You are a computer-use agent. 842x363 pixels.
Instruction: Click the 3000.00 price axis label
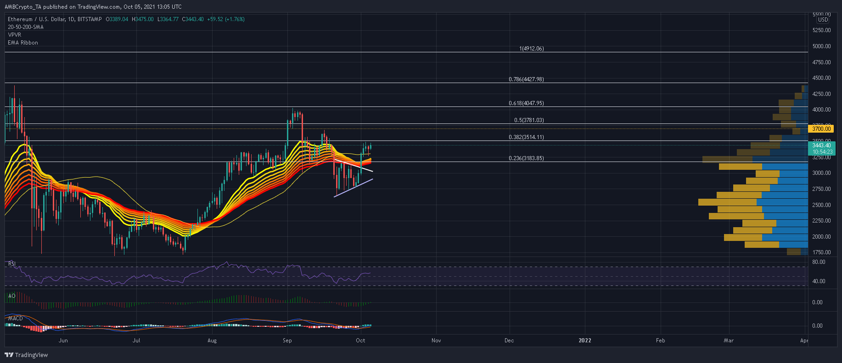(822, 173)
